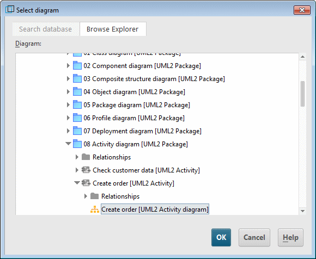Click the 02 Component diagram package folder icon
The image size is (316, 259).
[77, 66]
